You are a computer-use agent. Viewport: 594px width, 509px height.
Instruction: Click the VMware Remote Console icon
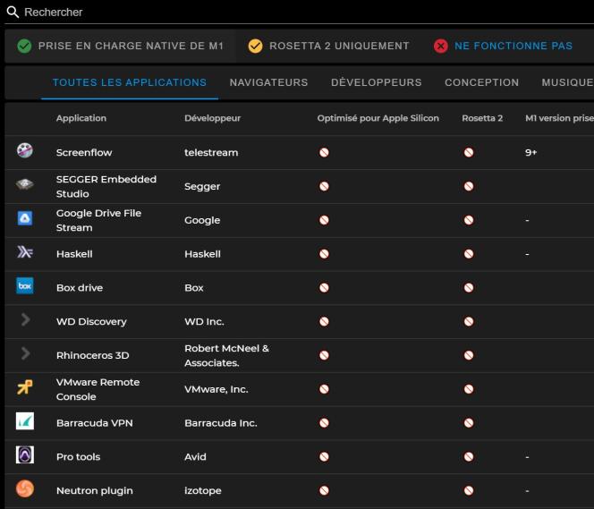25,388
